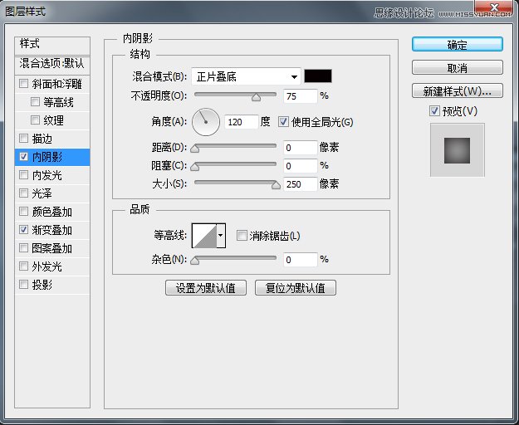Screen dimensions: 519x425
Task: Click 设置为默认值 button
Action: click(x=206, y=288)
